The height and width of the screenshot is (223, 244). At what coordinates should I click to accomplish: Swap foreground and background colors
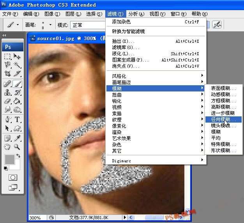(x=18, y=156)
